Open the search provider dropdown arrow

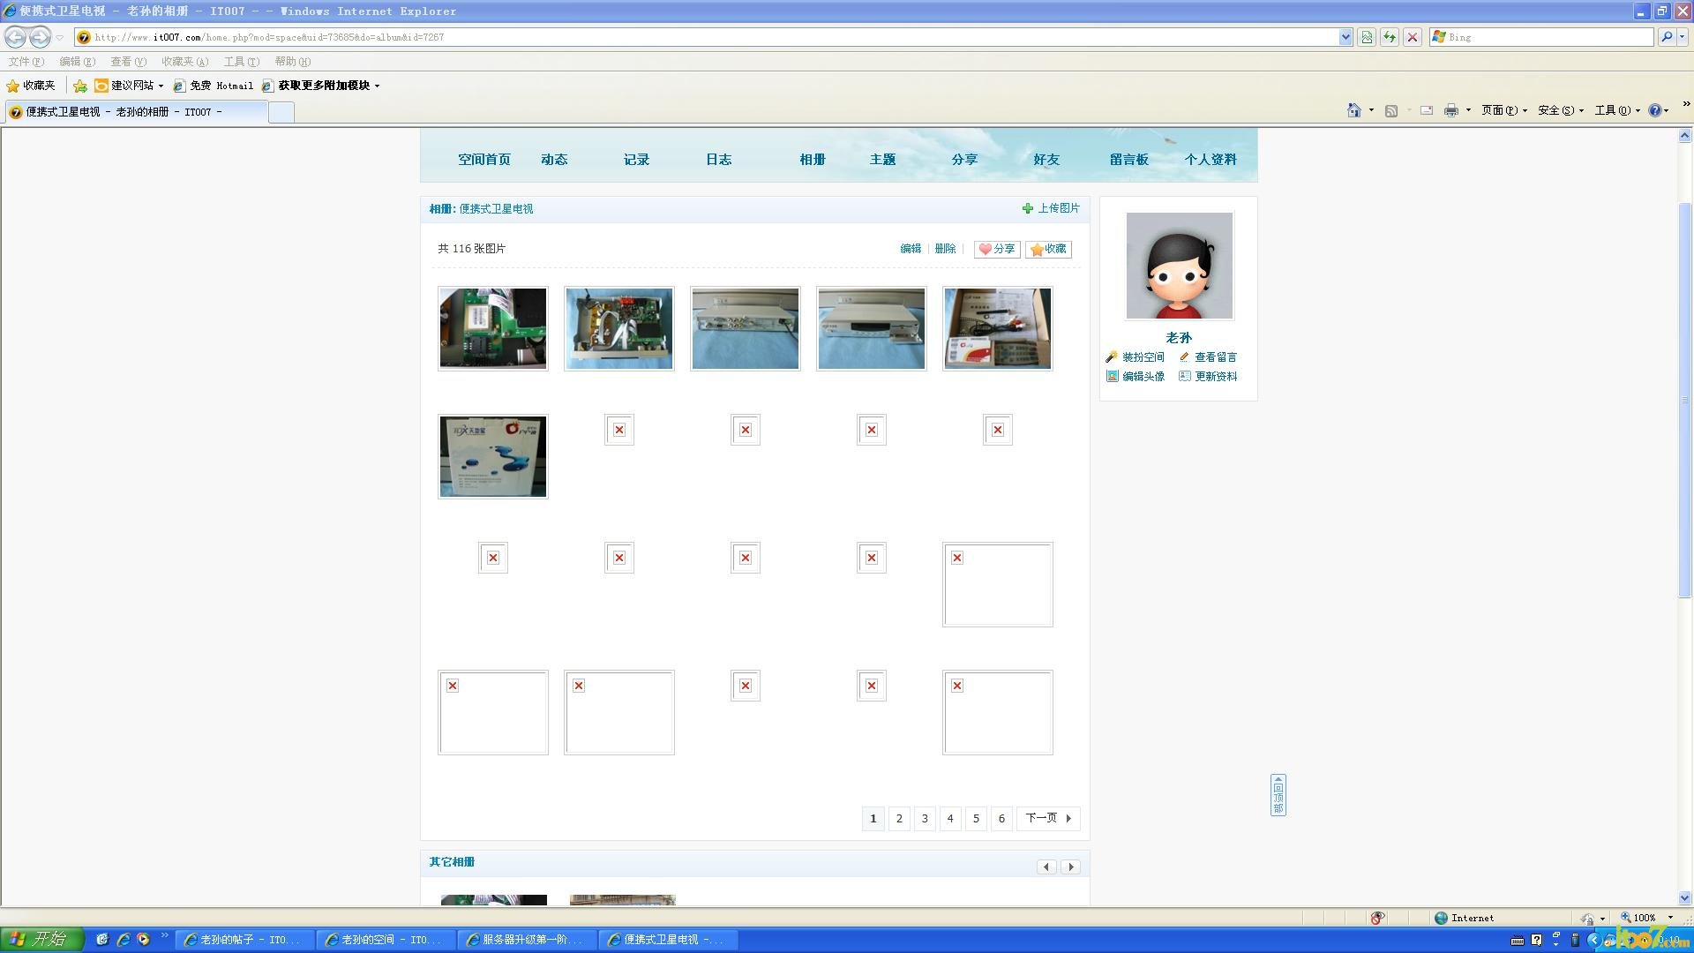tap(1683, 37)
